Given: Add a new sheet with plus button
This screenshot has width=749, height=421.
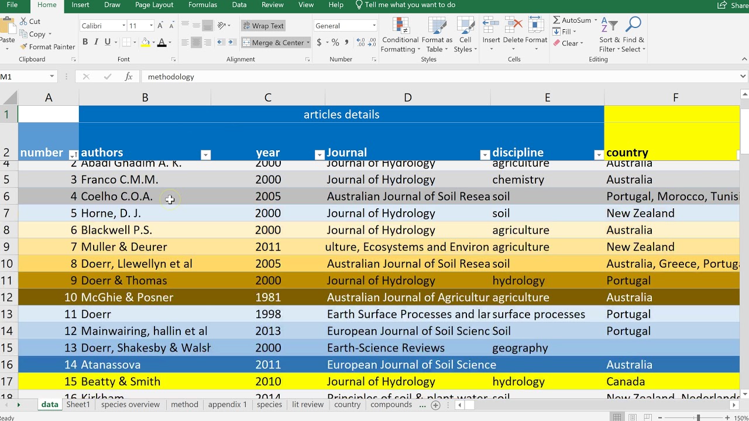Looking at the screenshot, I should [435, 405].
